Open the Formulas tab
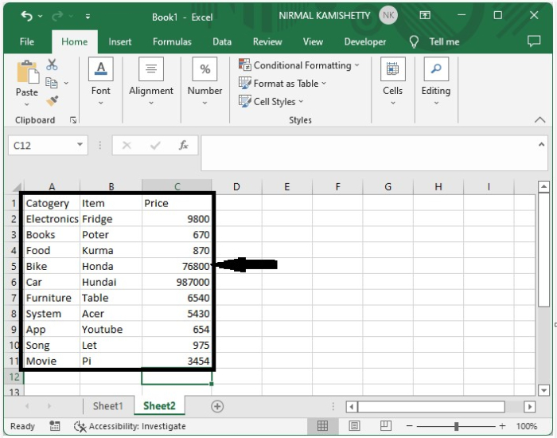This screenshot has height=438, width=557. pyautogui.click(x=172, y=41)
